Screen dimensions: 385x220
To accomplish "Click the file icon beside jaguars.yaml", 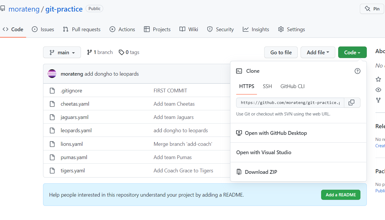I will point(52,117).
